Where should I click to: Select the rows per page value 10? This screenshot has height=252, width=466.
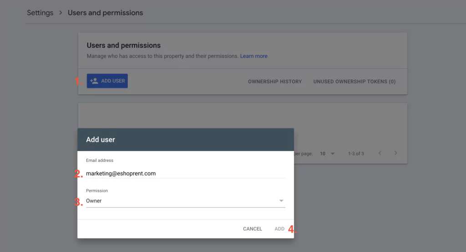click(323, 154)
